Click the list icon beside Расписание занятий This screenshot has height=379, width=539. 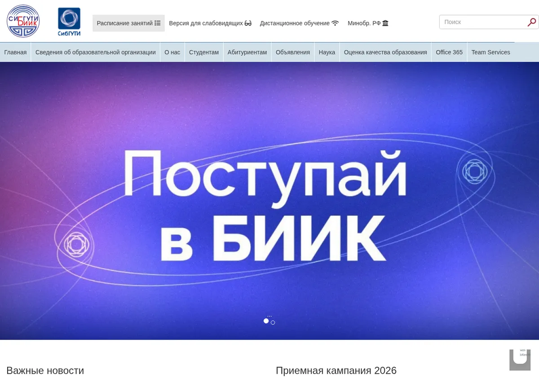pos(158,23)
